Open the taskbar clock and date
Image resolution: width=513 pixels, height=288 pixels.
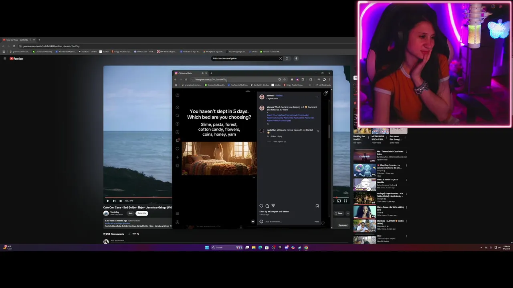click(507, 248)
